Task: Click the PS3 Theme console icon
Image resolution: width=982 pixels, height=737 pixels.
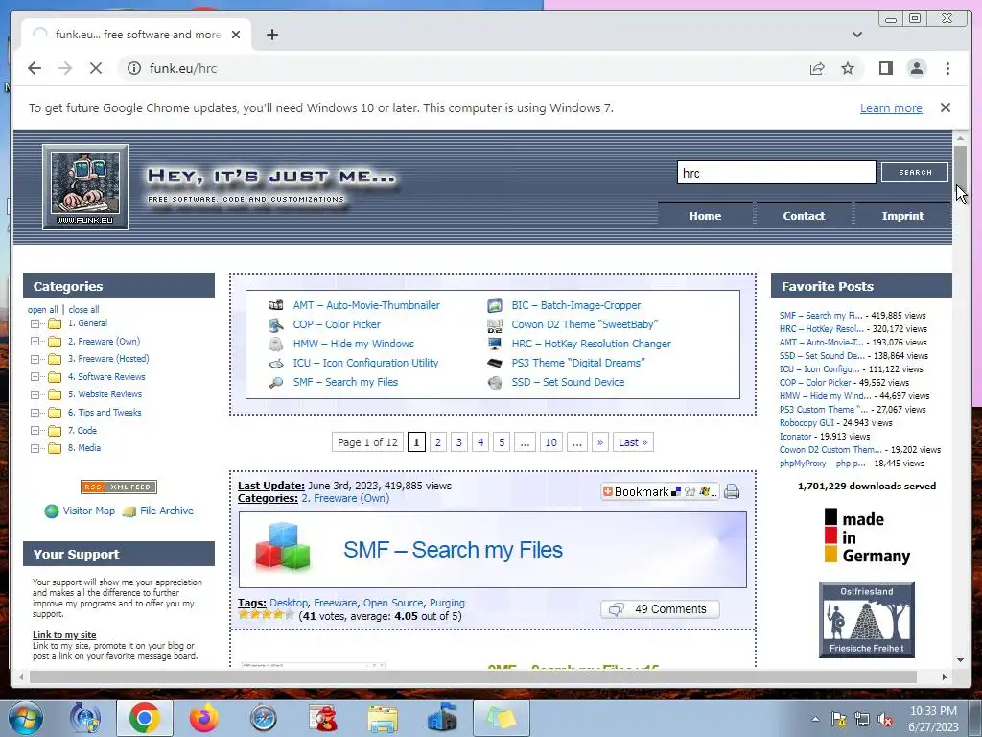Action: [x=495, y=363]
